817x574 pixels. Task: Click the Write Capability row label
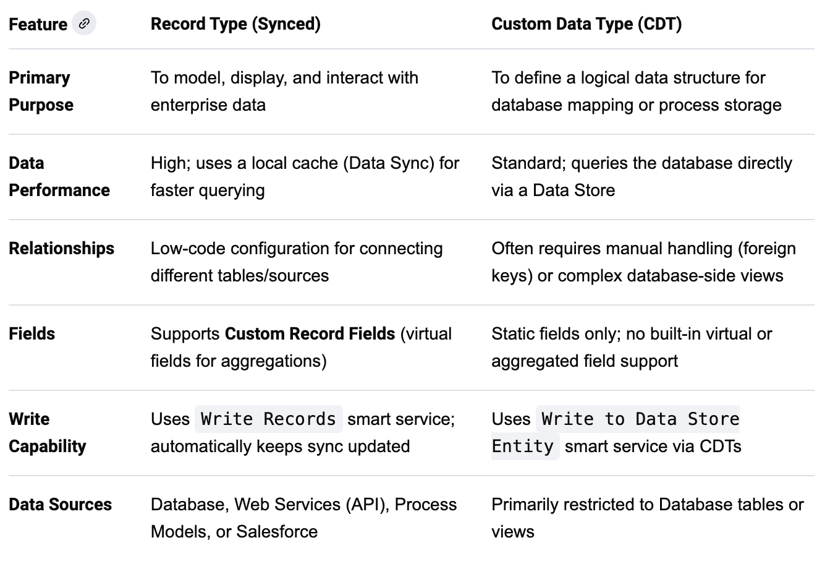(48, 433)
